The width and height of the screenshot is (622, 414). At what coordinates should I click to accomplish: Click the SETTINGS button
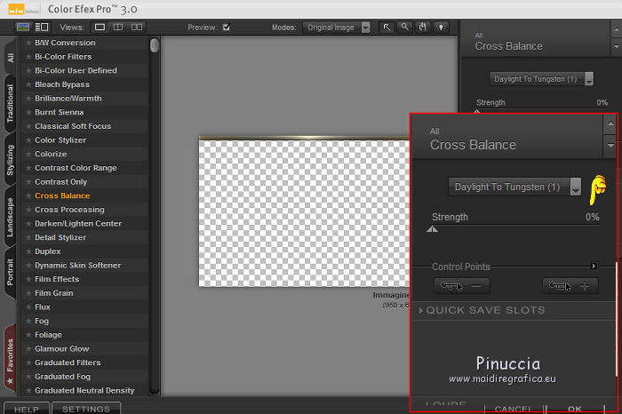[x=86, y=409]
